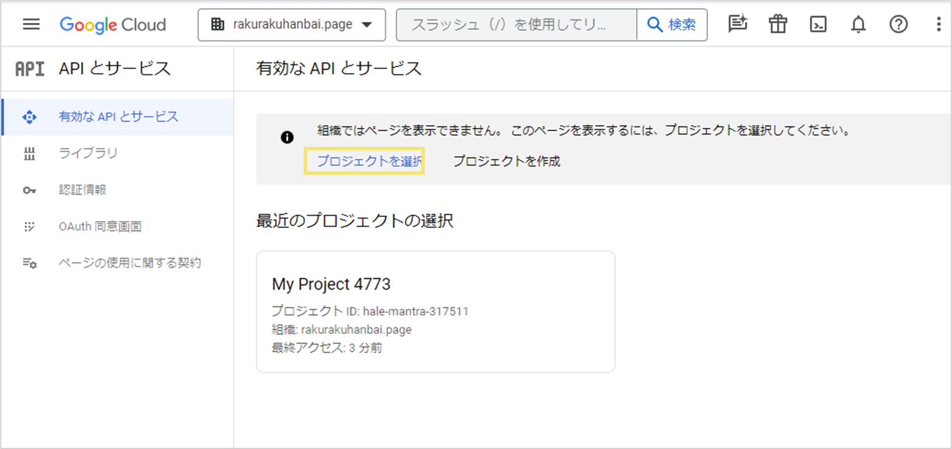Click the OAuth consent dots icon
Image resolution: width=952 pixels, height=449 pixels.
point(29,227)
